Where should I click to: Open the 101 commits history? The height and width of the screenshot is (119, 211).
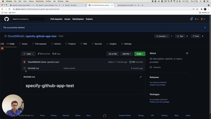click(x=136, y=62)
